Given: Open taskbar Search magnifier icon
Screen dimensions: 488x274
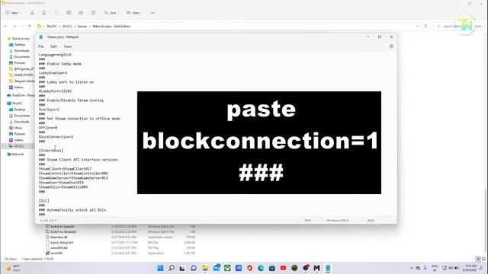Looking at the screenshot, I should 172,268.
